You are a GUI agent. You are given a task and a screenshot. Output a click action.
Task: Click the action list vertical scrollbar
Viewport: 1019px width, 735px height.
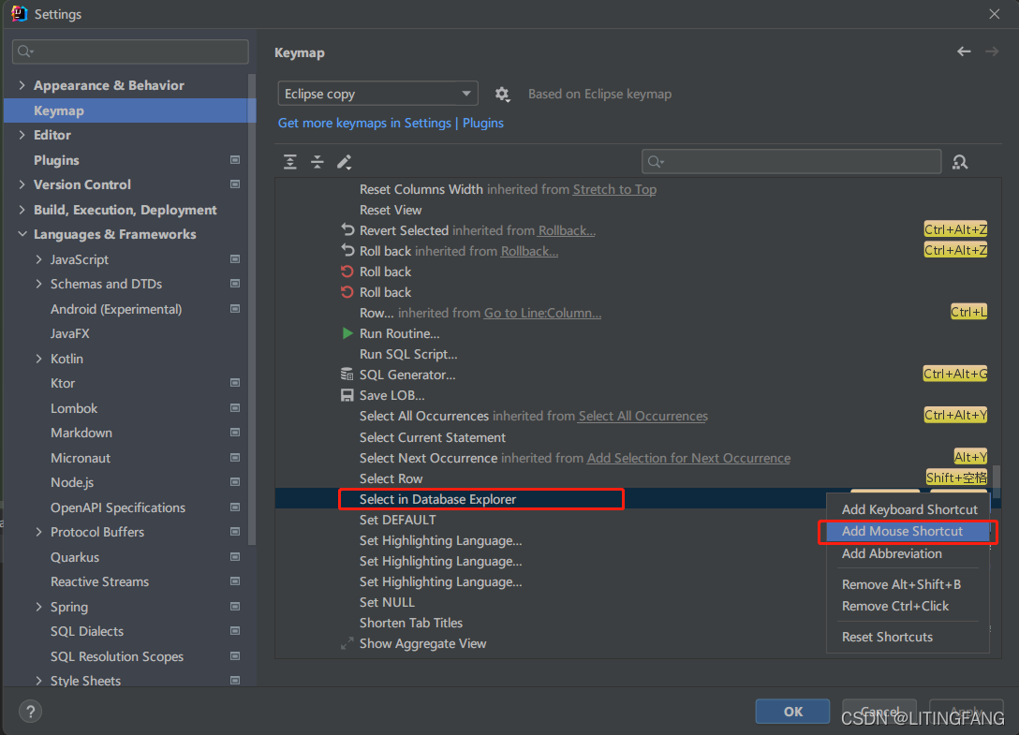coord(997,481)
